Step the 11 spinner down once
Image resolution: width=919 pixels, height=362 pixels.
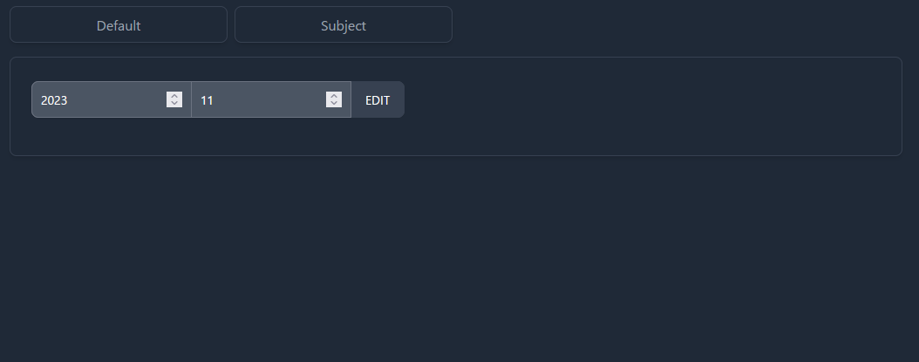pos(334,104)
